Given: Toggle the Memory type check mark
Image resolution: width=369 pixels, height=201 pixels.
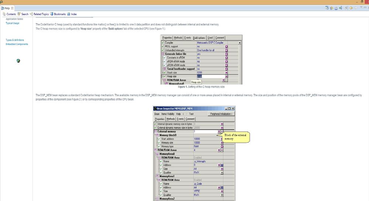Looking at the screenshot, I should pyautogui.click(x=159, y=146).
